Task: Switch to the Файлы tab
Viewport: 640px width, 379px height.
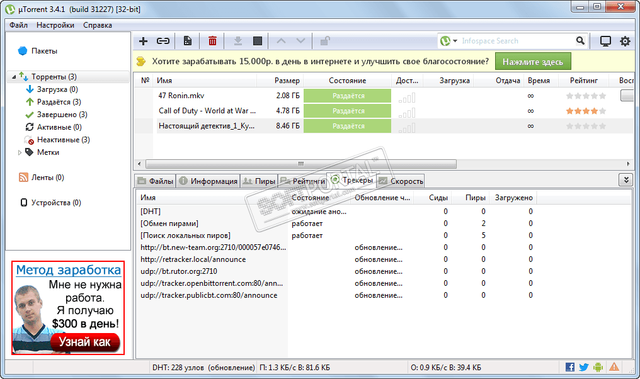Action: click(x=155, y=181)
